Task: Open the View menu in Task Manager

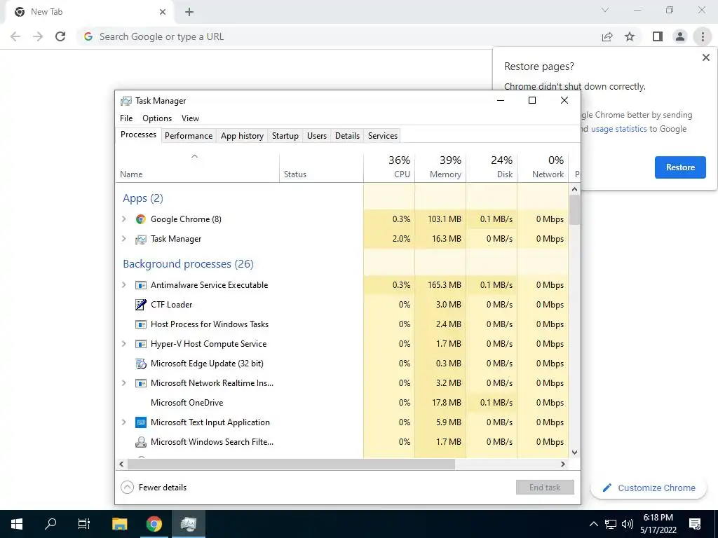Action: (x=191, y=118)
